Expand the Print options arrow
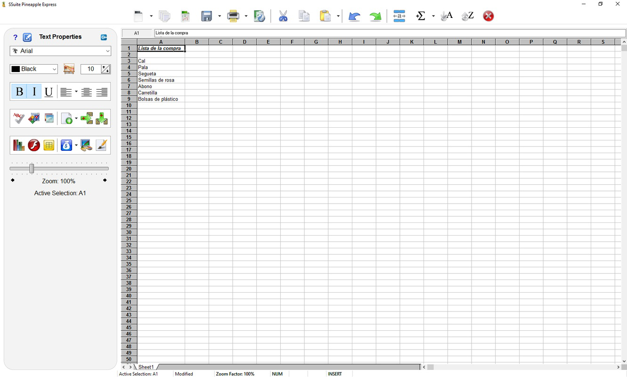Screen dimensions: 627x377 click(x=246, y=16)
